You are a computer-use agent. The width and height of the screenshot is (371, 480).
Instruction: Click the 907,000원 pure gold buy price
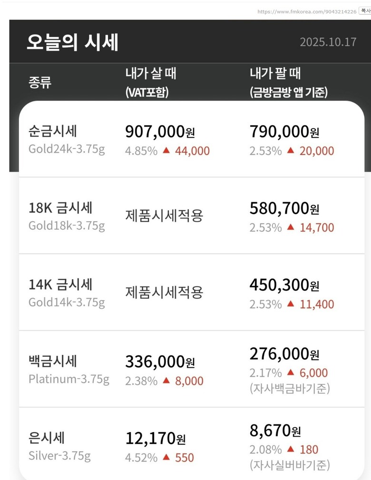click(x=160, y=132)
